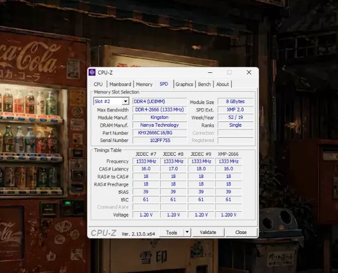
Task: Click the Max Bandwidth label
Action: pyautogui.click(x=112, y=110)
